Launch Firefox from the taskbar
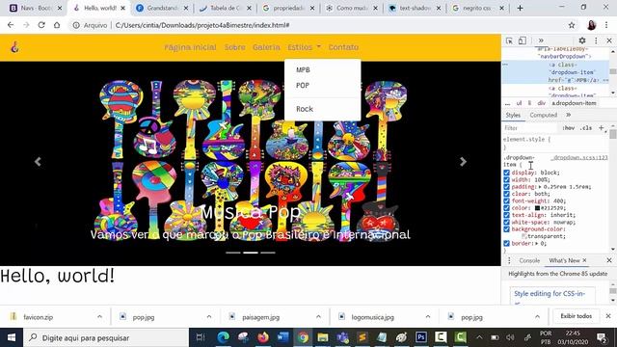This screenshot has height=347, width=617. pyautogui.click(x=263, y=337)
